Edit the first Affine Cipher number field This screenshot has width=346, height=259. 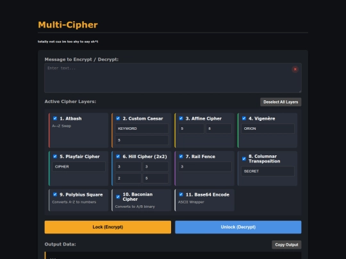pyautogui.click(x=191, y=129)
